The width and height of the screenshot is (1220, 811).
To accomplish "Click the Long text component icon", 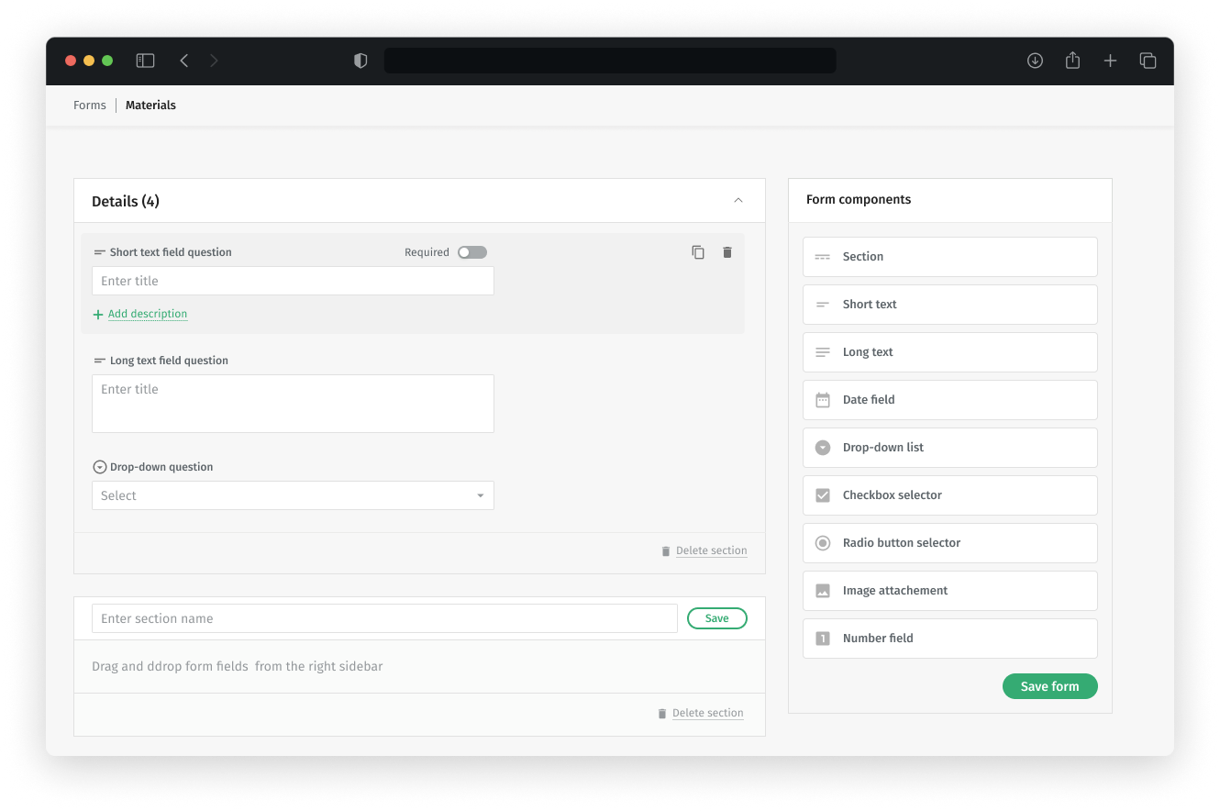I will (823, 352).
